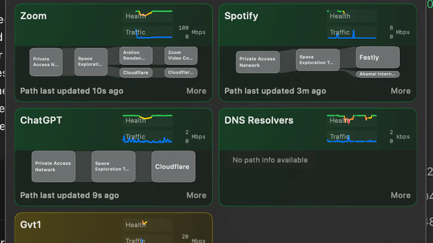Click Zoom Video Co... node in Zoom path
This screenshot has width=433, height=243.
[x=181, y=56]
